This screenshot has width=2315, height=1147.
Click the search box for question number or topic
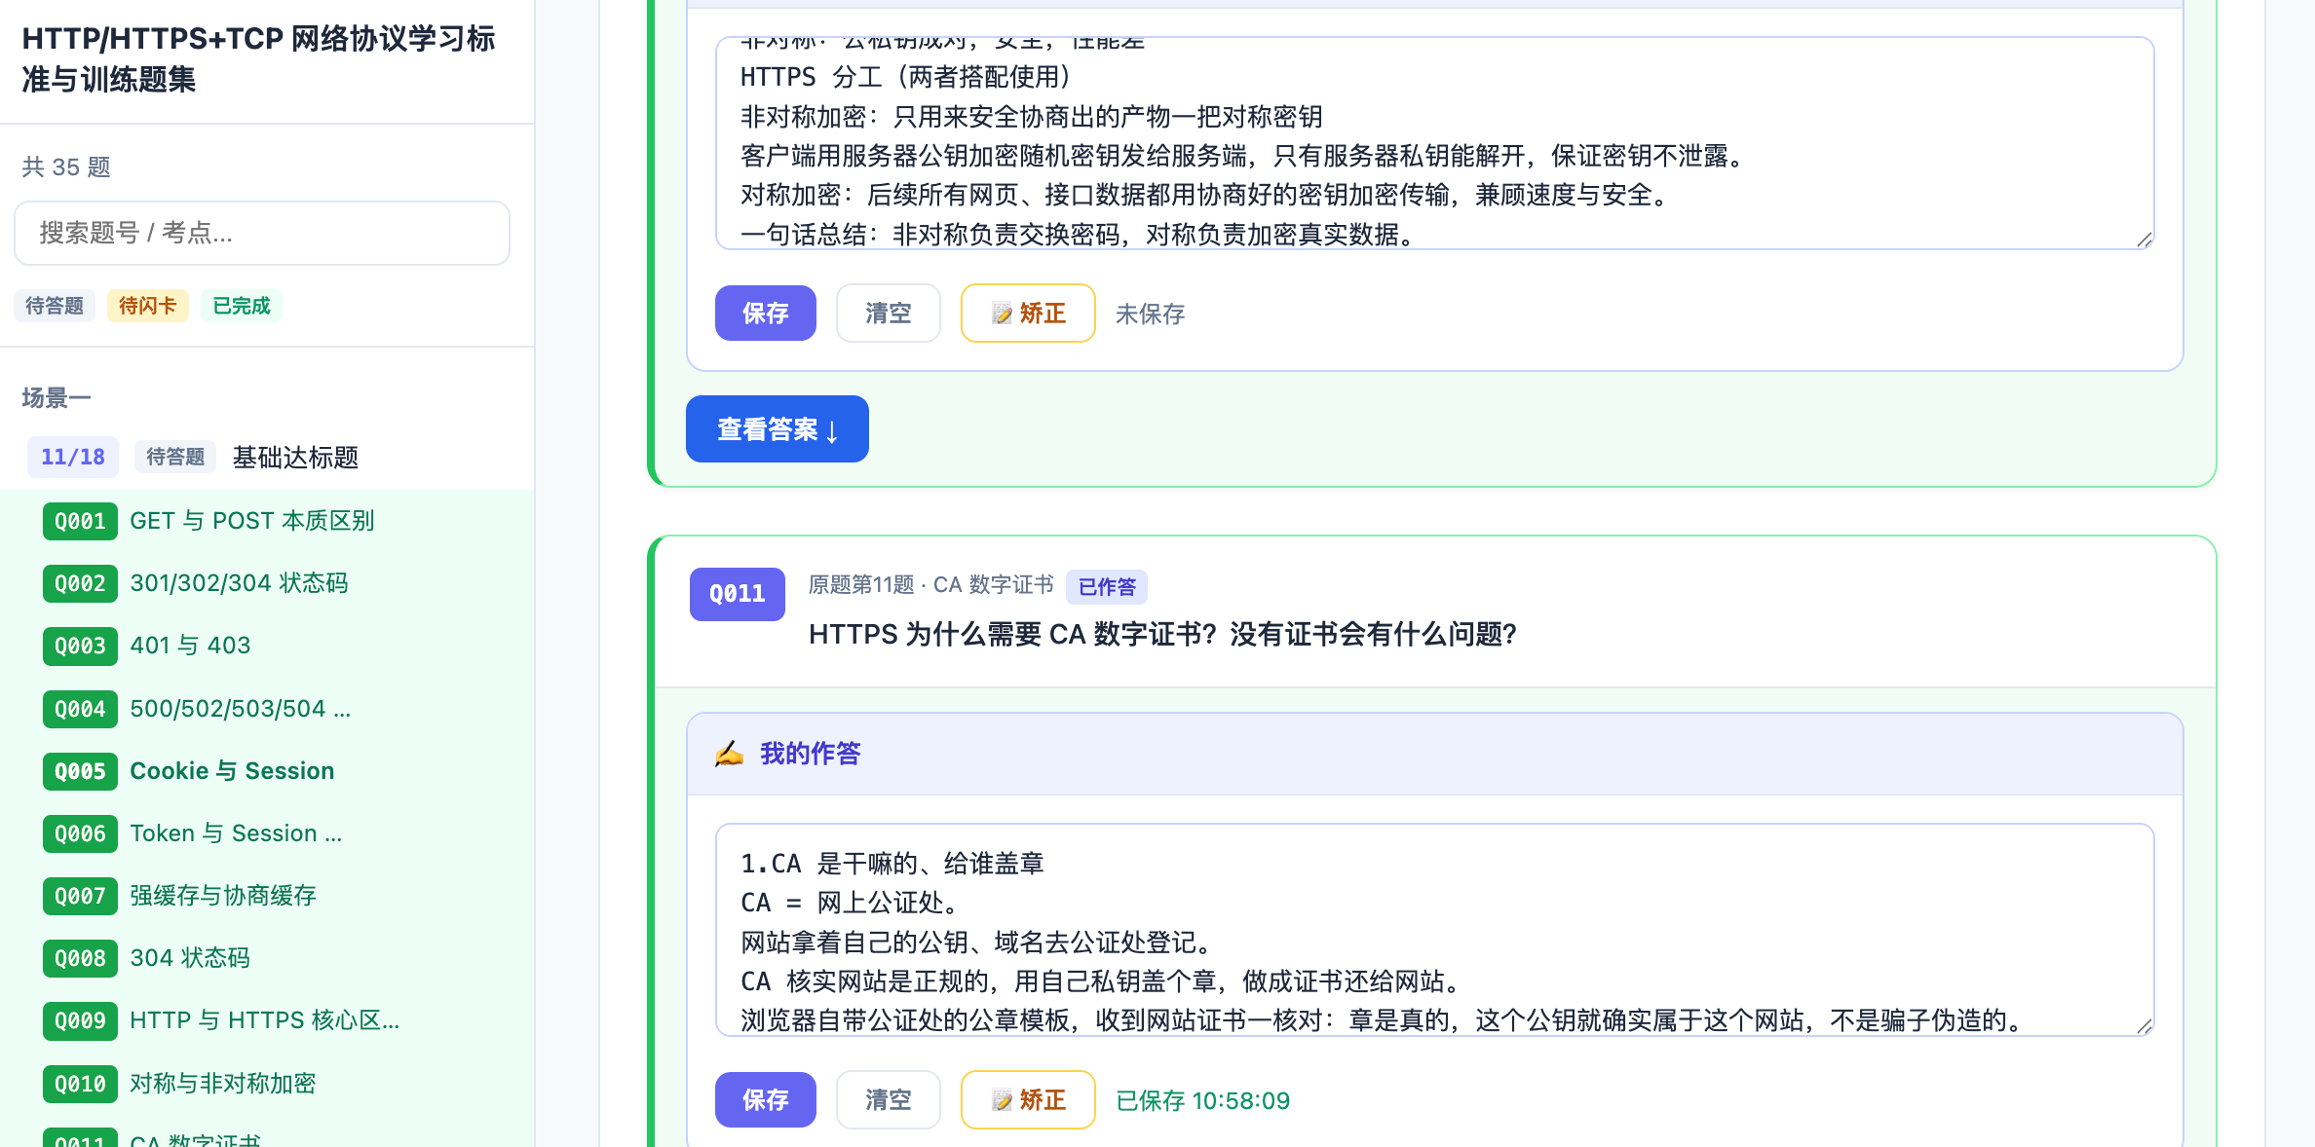click(x=262, y=233)
